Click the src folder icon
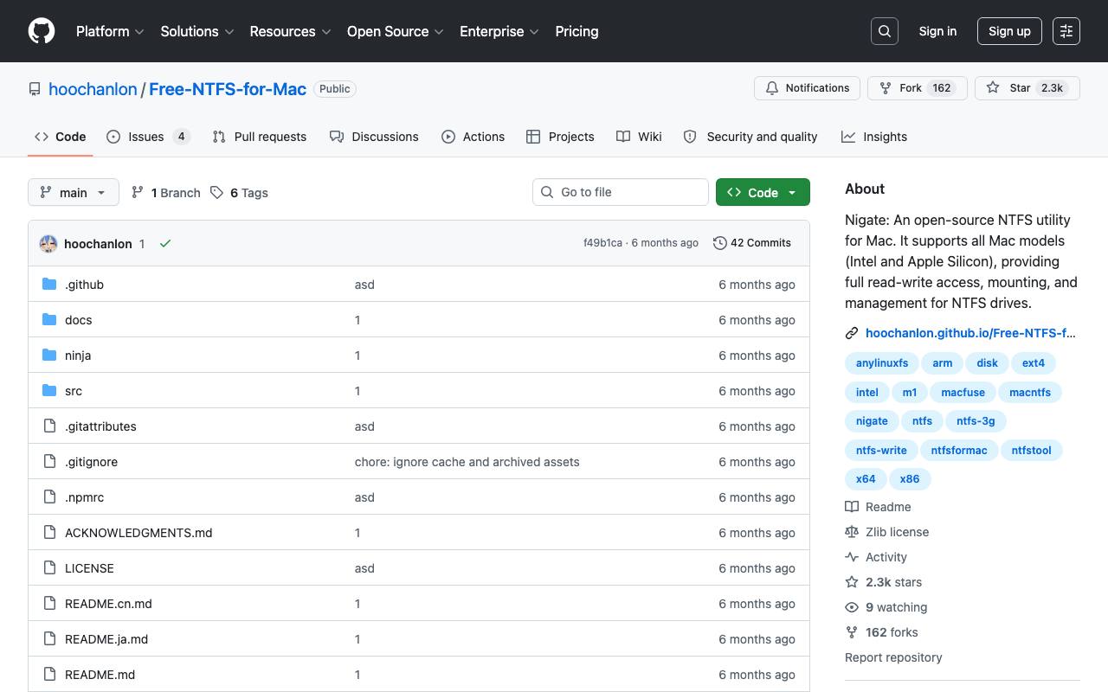Viewport: 1108px width, 692px height. tap(49, 391)
